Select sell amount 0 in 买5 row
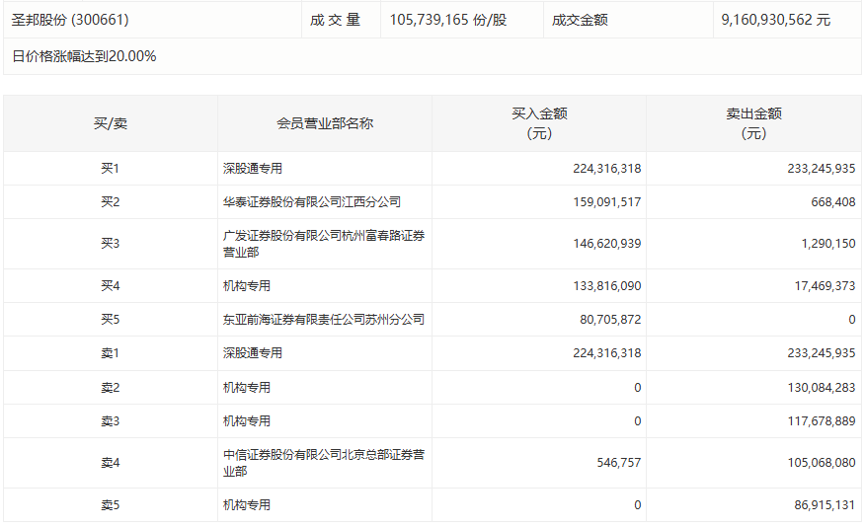 [x=852, y=319]
